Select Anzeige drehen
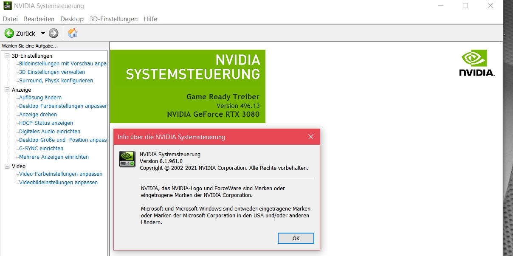This screenshot has width=513, height=256. [x=38, y=115]
